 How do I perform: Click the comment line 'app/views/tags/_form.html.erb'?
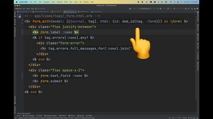point(62,16)
